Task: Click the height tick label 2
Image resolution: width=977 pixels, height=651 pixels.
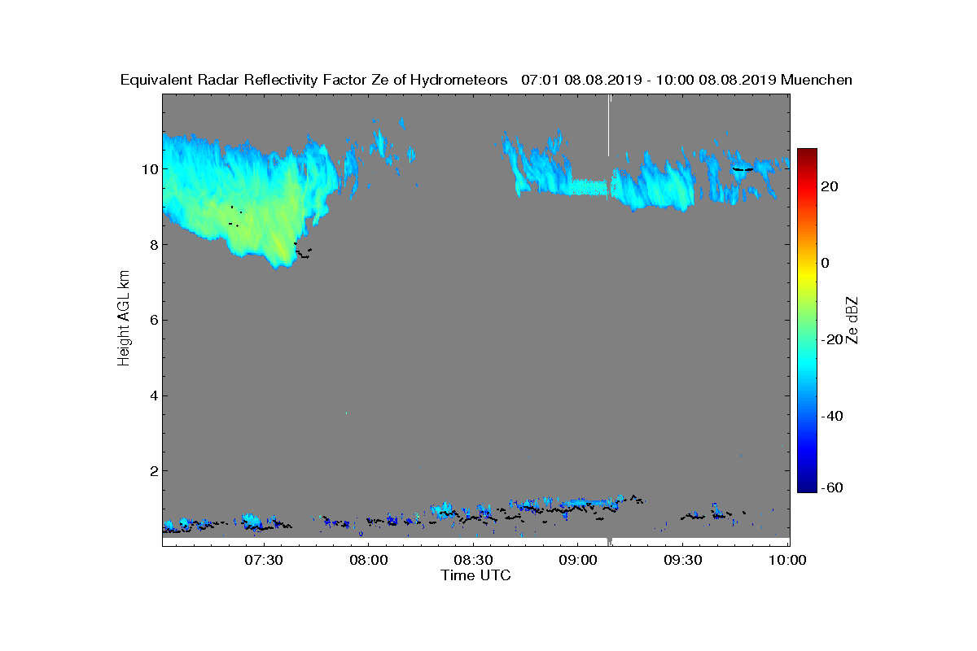Action: click(x=153, y=471)
